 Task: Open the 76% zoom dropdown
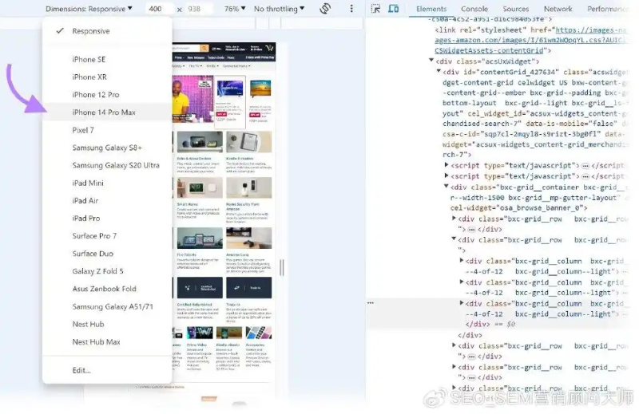tap(233, 9)
